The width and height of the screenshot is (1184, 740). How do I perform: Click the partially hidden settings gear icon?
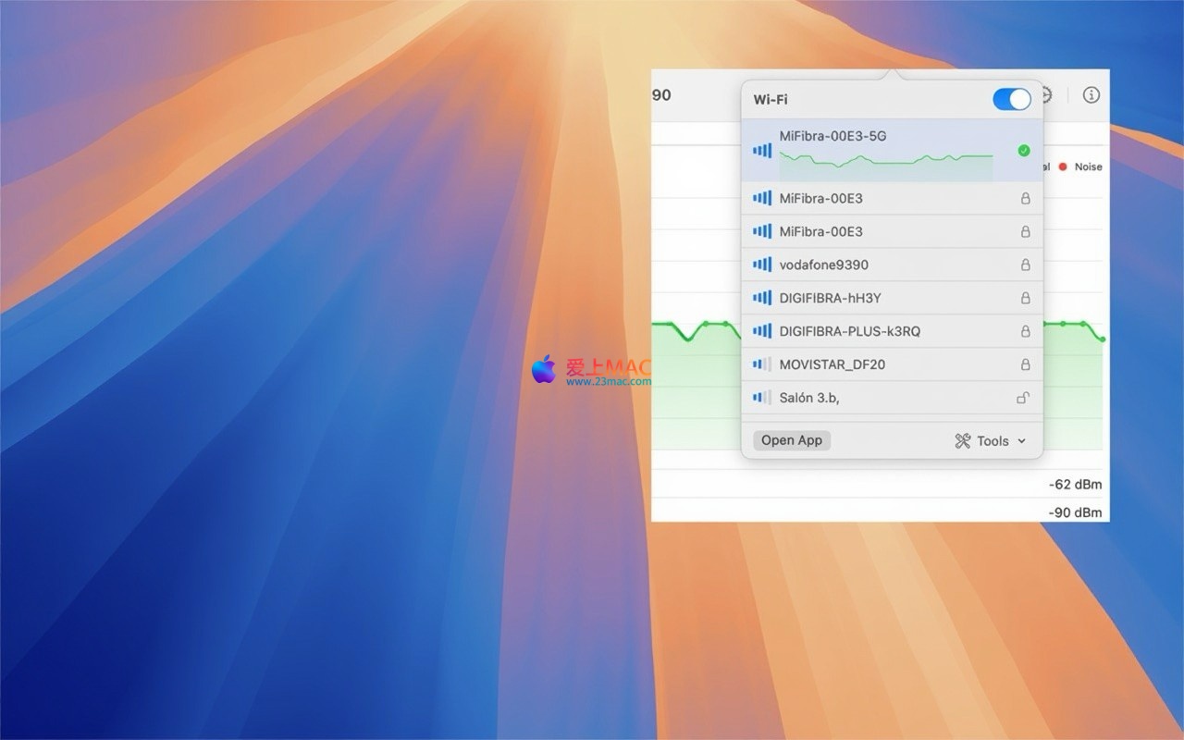point(1048,95)
